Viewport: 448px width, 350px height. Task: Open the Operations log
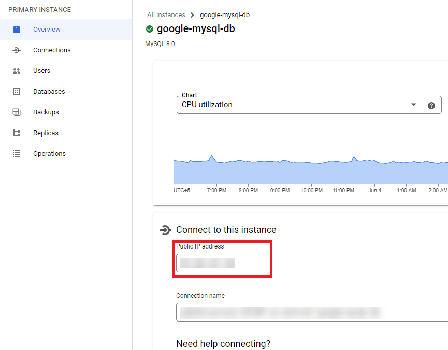(x=66, y=154)
